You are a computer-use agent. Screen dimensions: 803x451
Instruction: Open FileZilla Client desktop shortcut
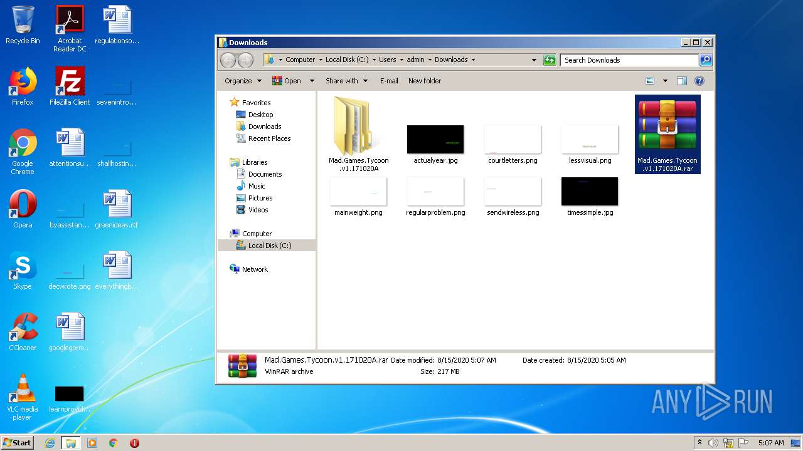point(70,87)
